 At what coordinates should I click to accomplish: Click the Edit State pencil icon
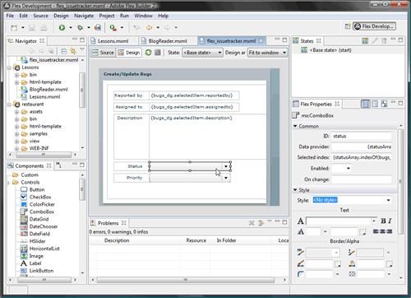point(375,41)
